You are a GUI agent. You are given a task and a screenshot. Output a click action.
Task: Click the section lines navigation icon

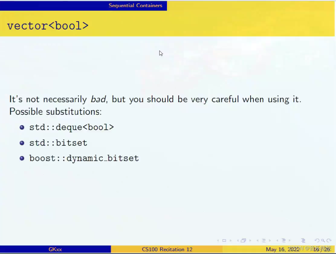click(284, 241)
